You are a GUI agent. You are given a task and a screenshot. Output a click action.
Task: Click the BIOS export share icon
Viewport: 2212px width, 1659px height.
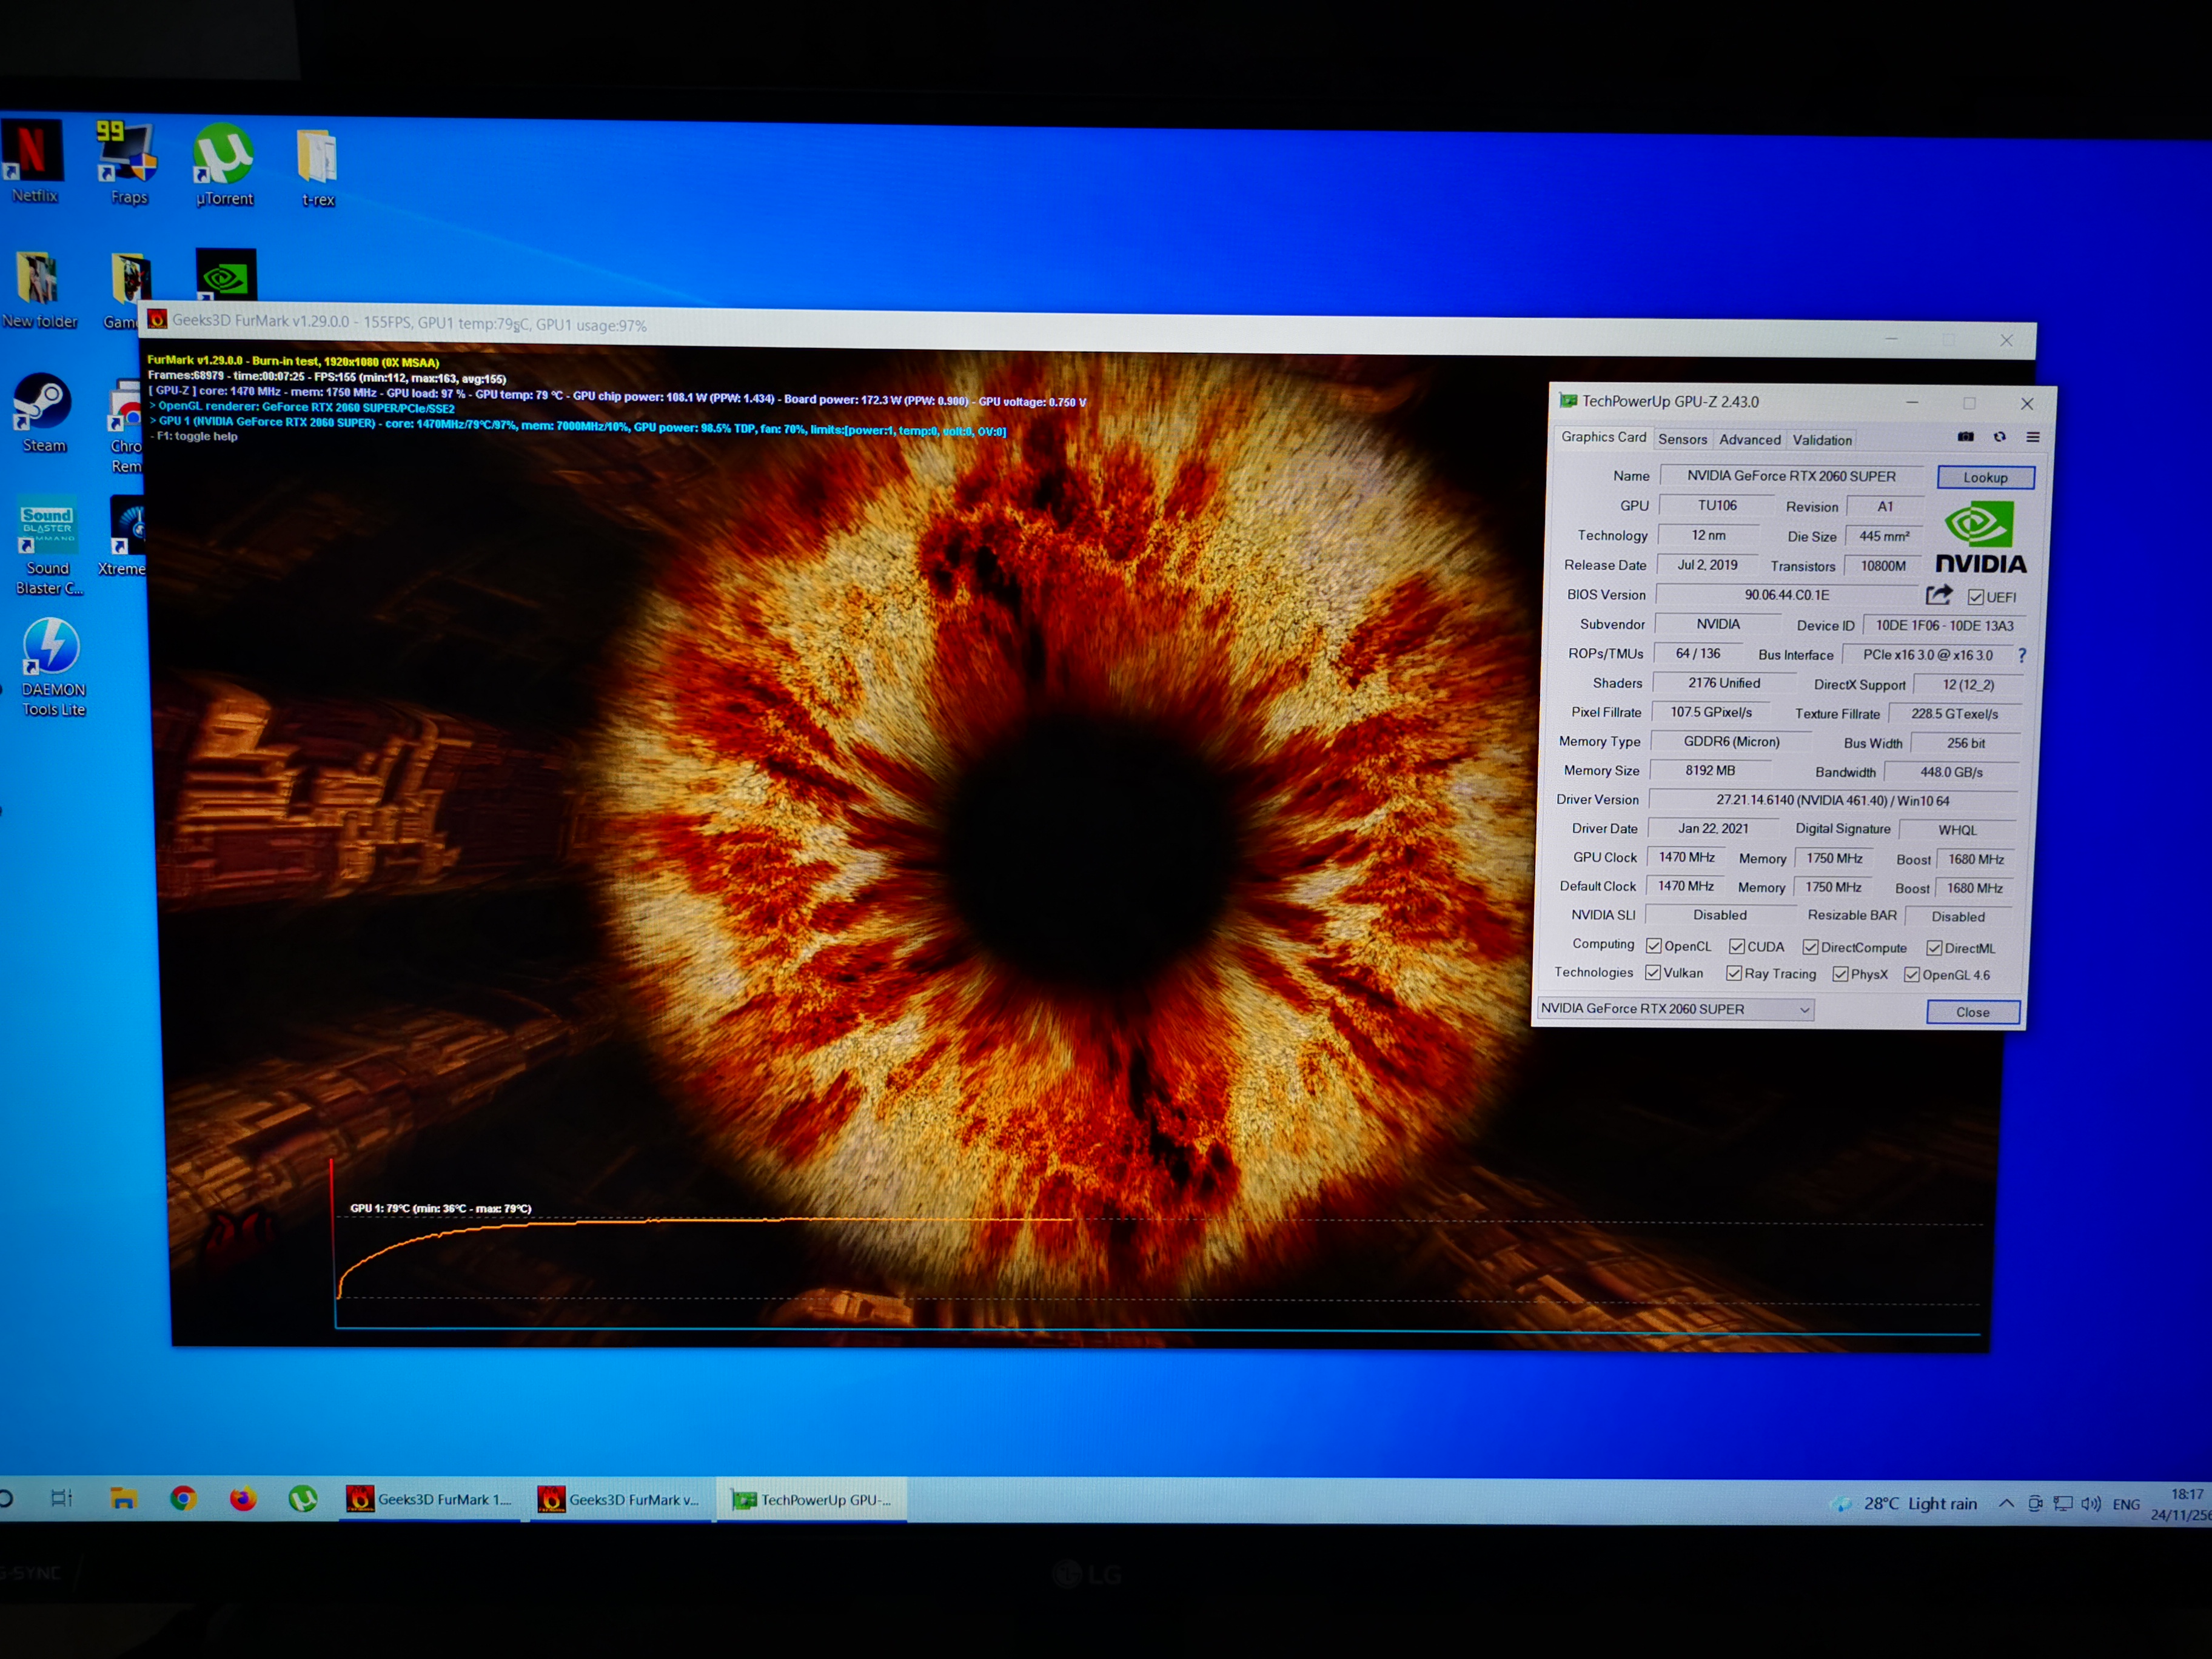1938,595
